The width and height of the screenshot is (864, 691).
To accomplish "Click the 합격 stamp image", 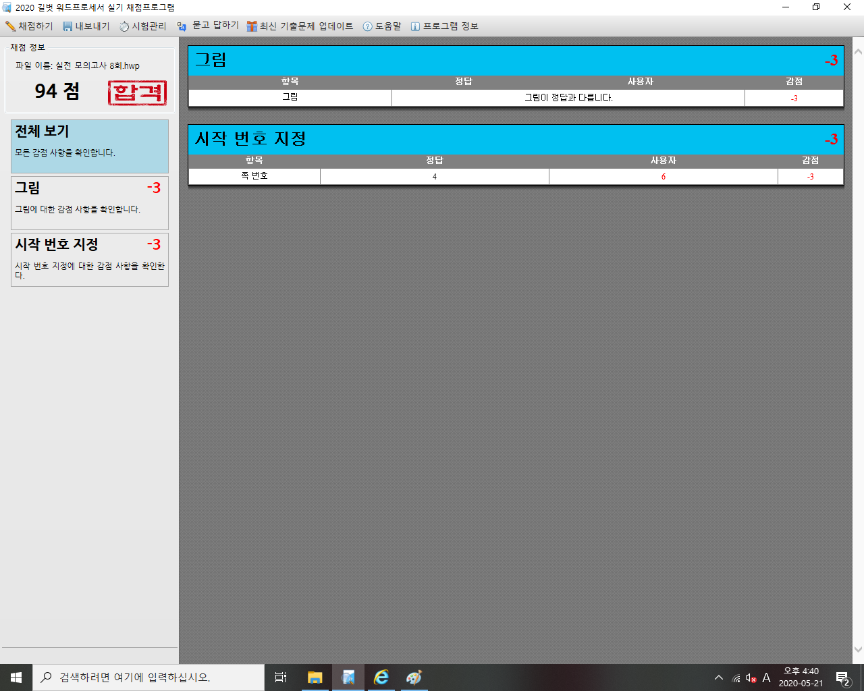I will (x=138, y=92).
